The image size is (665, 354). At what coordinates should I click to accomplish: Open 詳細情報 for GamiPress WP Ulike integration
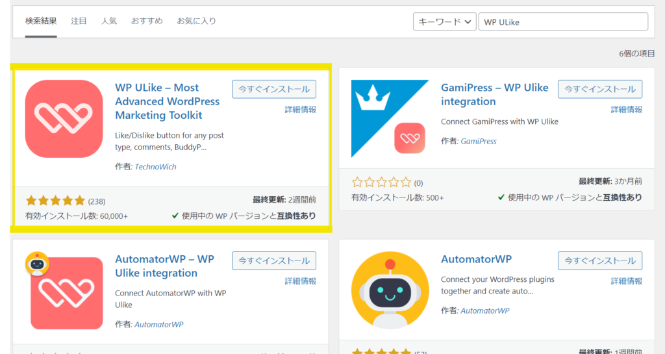pyautogui.click(x=627, y=110)
